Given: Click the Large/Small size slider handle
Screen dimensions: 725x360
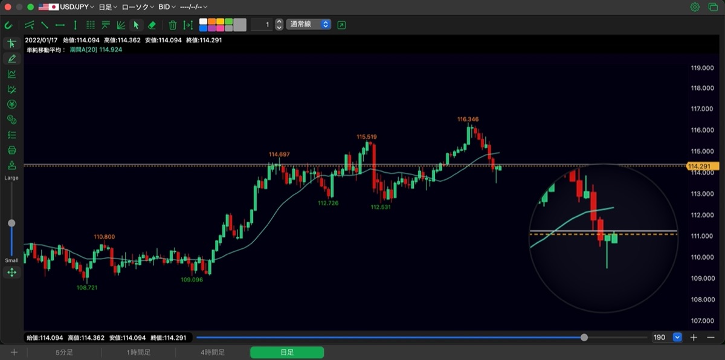Looking at the screenshot, I should pyautogui.click(x=11, y=223).
